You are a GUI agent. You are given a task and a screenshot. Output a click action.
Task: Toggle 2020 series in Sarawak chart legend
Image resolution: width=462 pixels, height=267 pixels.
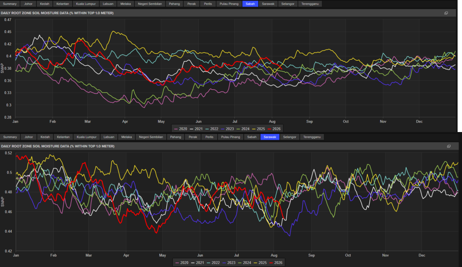181,262
